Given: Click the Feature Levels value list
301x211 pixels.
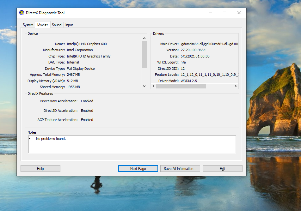Looking at the screenshot, I should coord(210,75).
